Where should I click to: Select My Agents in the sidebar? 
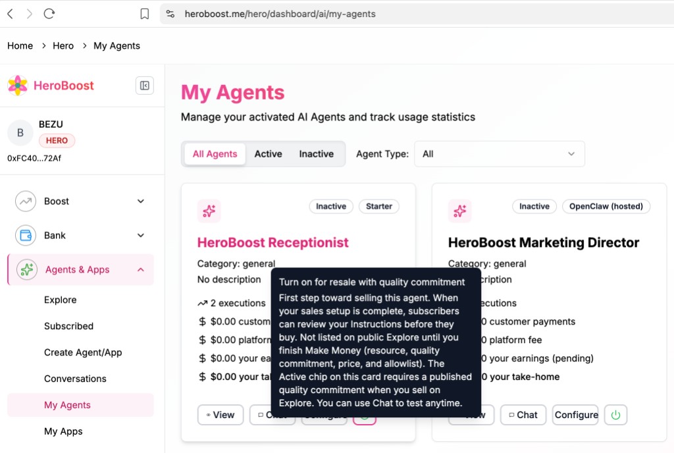(x=80, y=405)
